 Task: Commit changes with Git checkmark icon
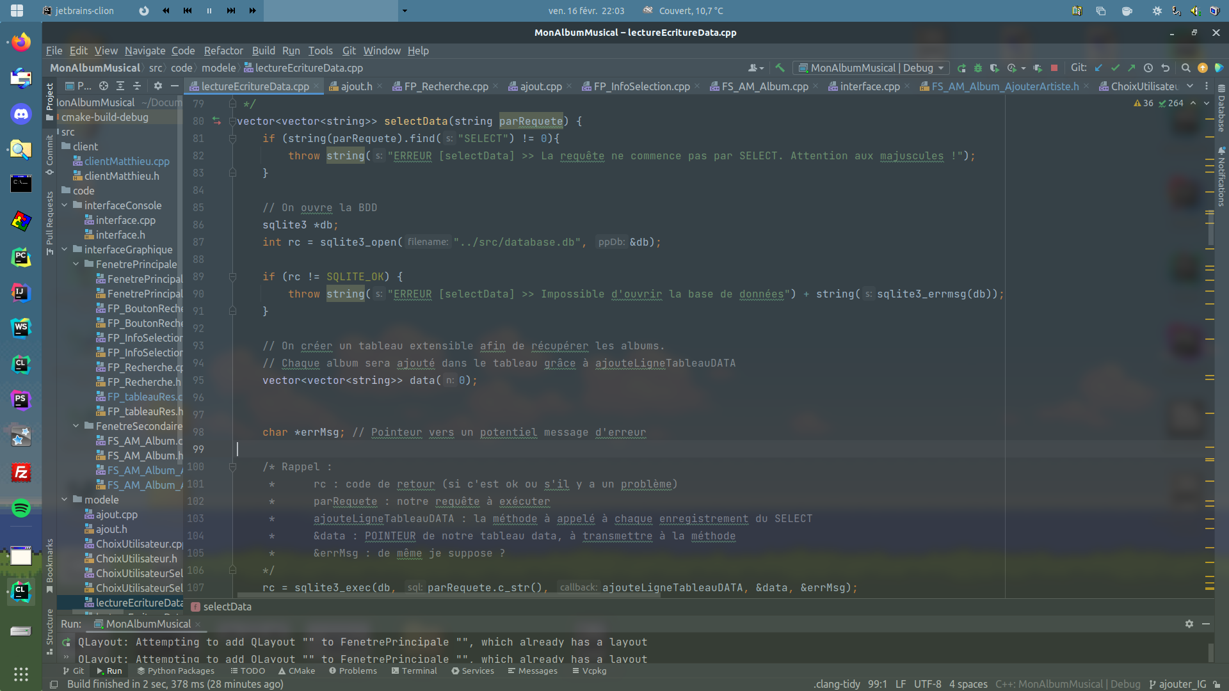(1116, 68)
